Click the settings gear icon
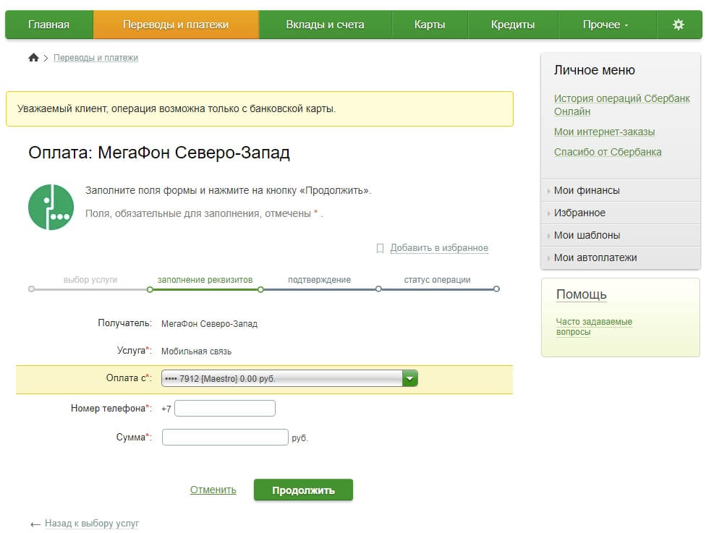 (x=678, y=25)
